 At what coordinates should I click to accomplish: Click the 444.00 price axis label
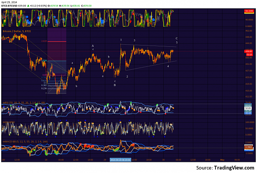click(x=249, y=43)
